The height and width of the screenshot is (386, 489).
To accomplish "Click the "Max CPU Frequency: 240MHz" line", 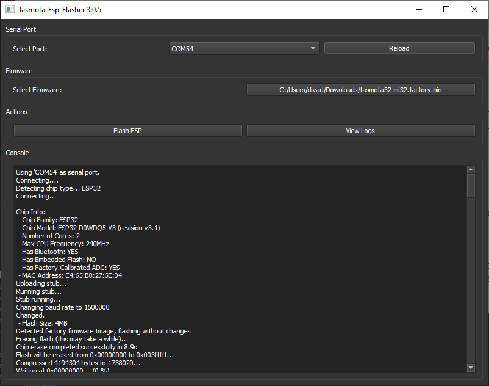I will pyautogui.click(x=63, y=244).
